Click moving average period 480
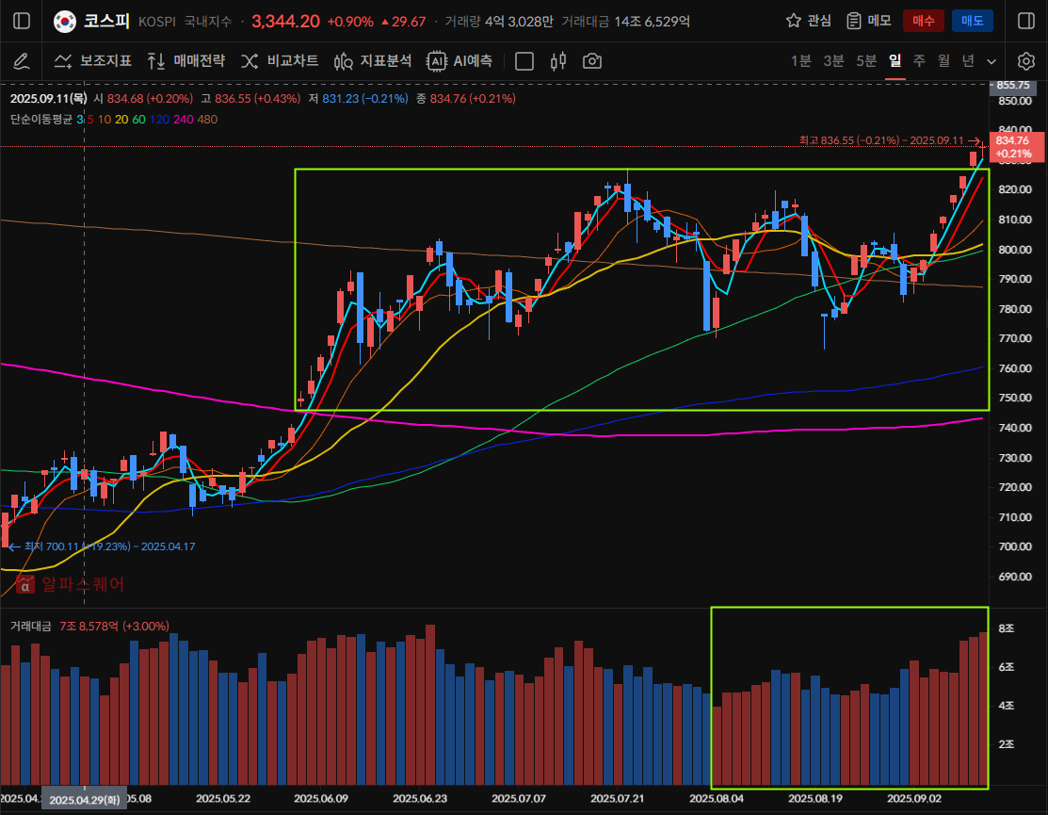This screenshot has height=815, width=1048. tap(207, 119)
